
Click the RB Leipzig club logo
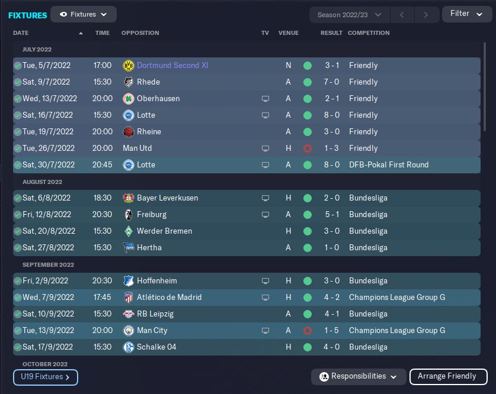coord(128,314)
